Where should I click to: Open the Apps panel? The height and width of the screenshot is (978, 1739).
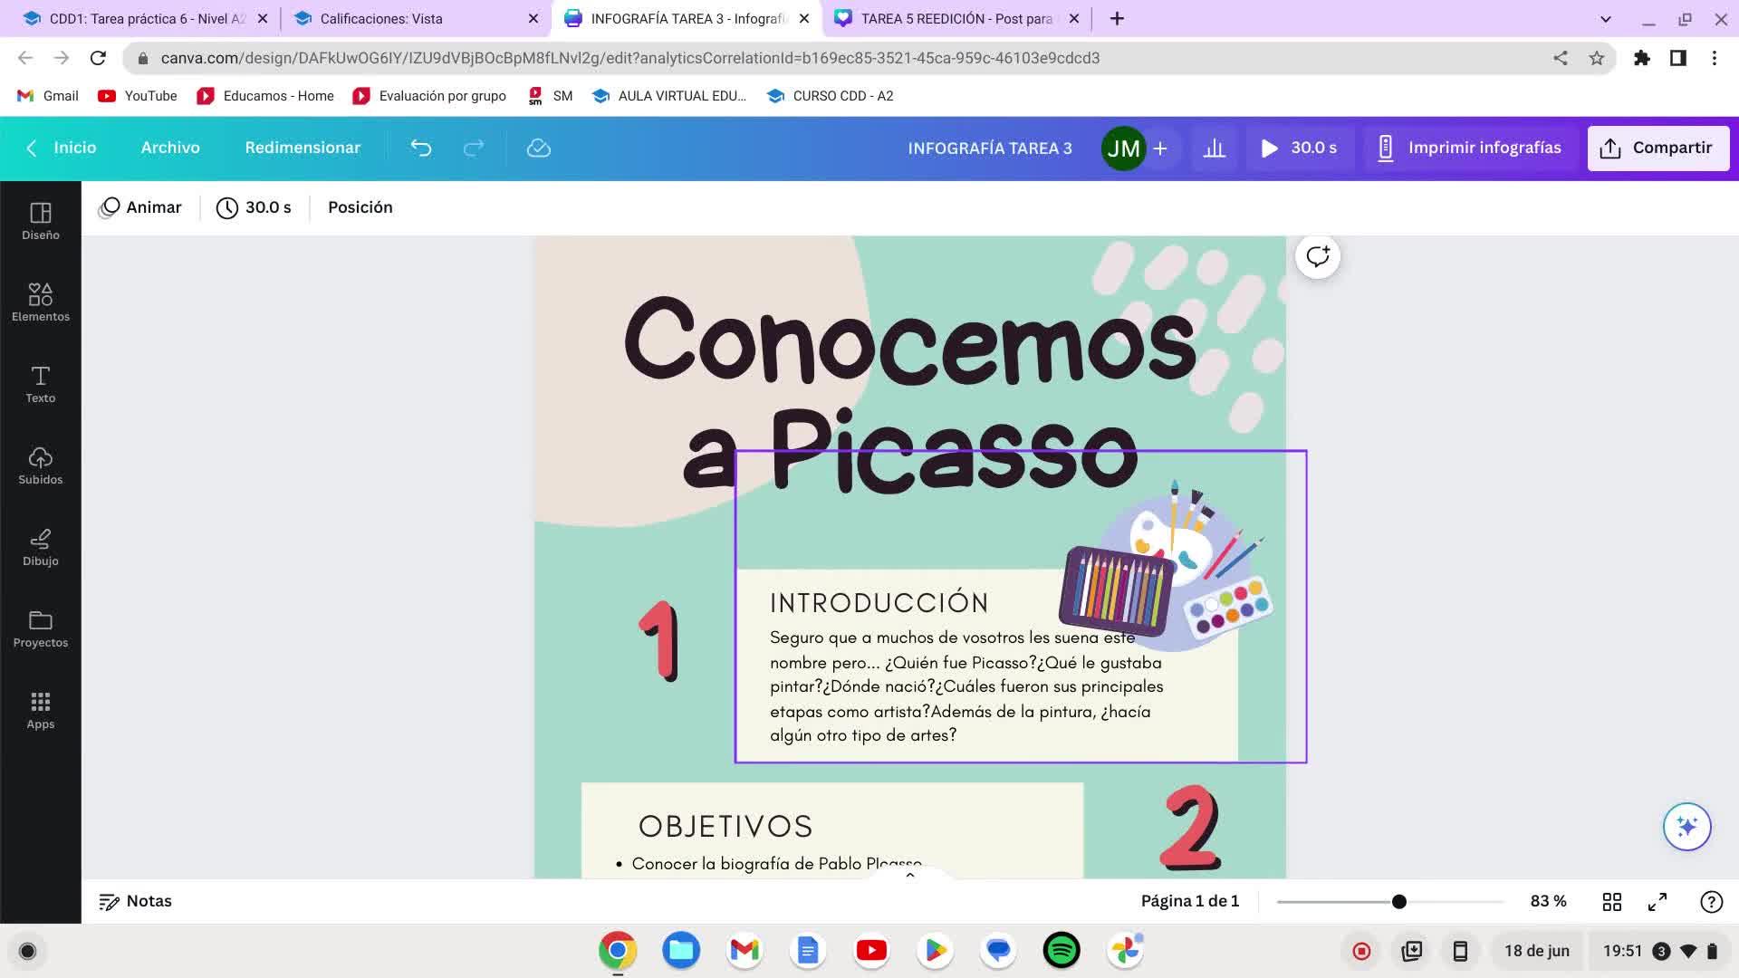pyautogui.click(x=41, y=710)
